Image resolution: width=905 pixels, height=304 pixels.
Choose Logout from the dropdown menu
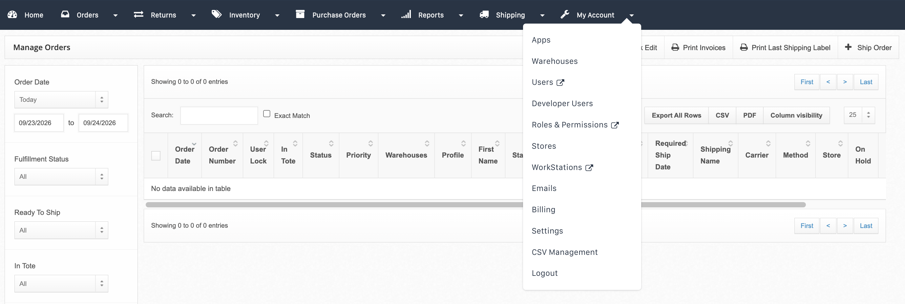click(545, 273)
